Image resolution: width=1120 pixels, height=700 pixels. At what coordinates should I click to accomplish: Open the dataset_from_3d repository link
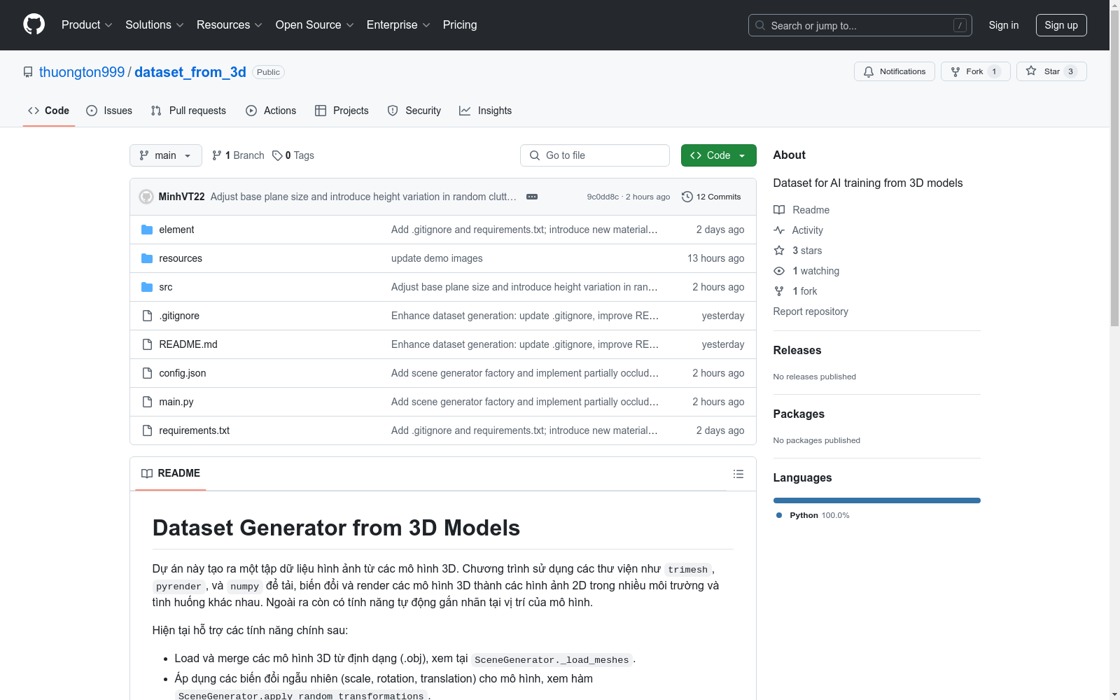(190, 72)
